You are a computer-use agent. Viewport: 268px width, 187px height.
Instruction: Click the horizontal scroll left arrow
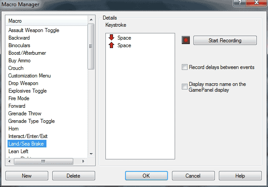coord(9,161)
